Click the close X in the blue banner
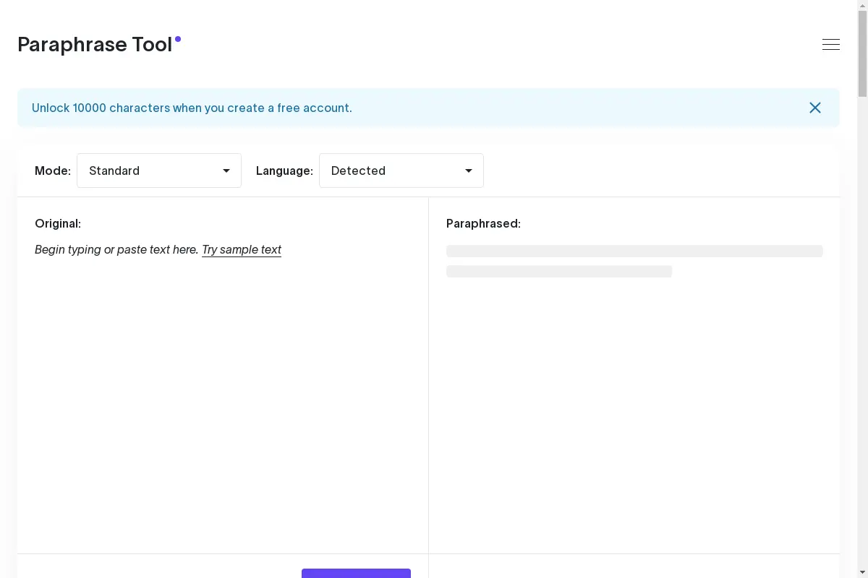Screen dimensions: 868x578 coord(814,108)
